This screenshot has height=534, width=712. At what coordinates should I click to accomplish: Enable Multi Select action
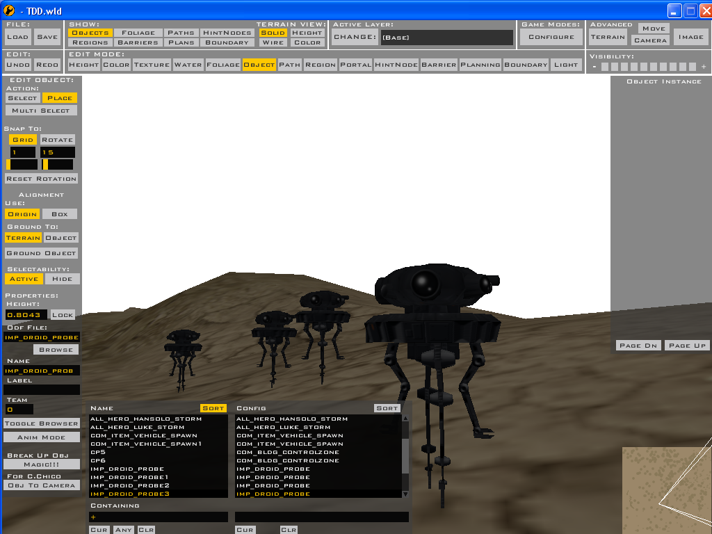click(41, 111)
